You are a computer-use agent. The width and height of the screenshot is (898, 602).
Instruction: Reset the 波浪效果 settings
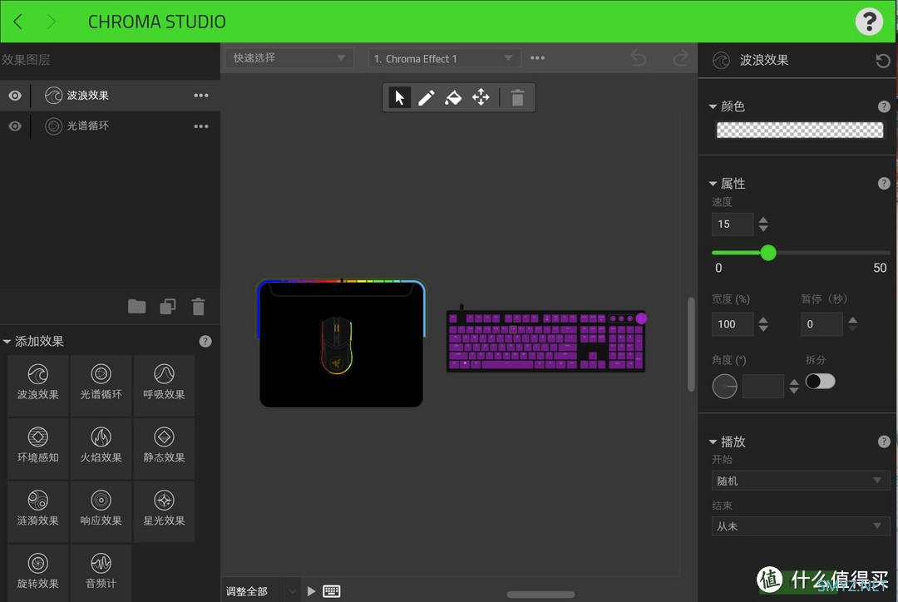click(882, 60)
